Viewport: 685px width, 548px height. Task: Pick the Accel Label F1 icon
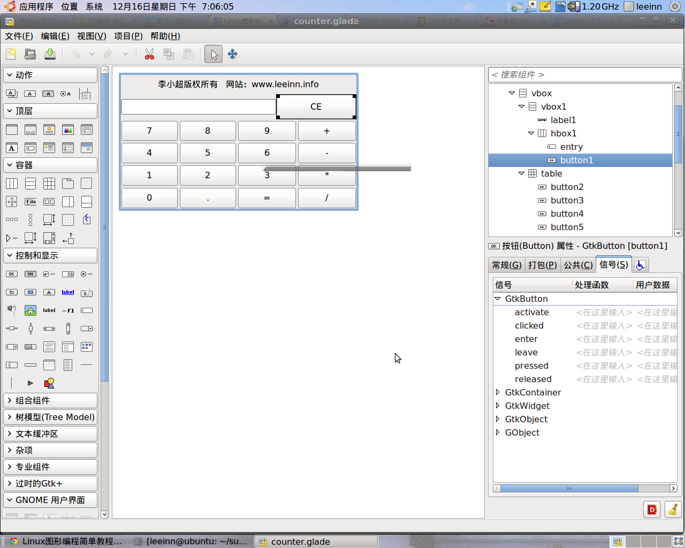pos(68,310)
